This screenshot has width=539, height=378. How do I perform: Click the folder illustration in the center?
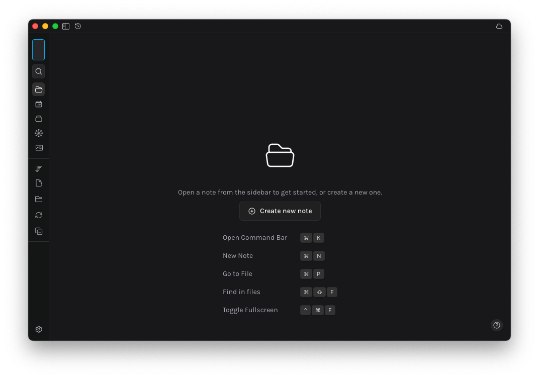pyautogui.click(x=280, y=155)
